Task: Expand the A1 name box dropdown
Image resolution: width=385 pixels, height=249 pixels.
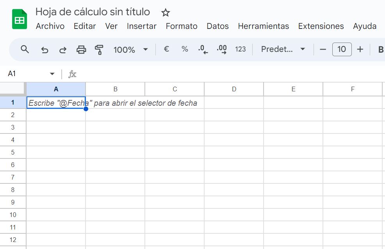Action: click(x=52, y=74)
